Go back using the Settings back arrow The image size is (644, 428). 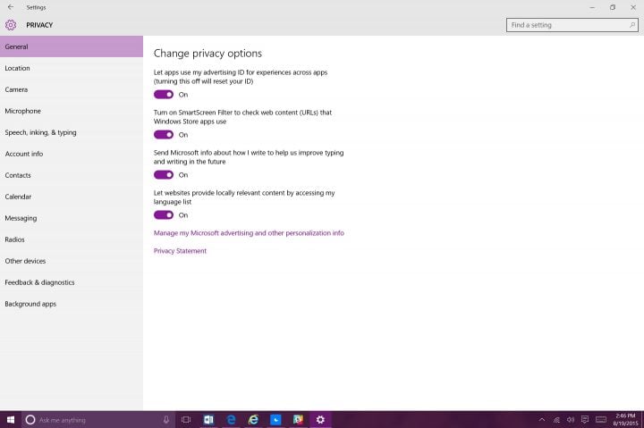[x=11, y=7]
